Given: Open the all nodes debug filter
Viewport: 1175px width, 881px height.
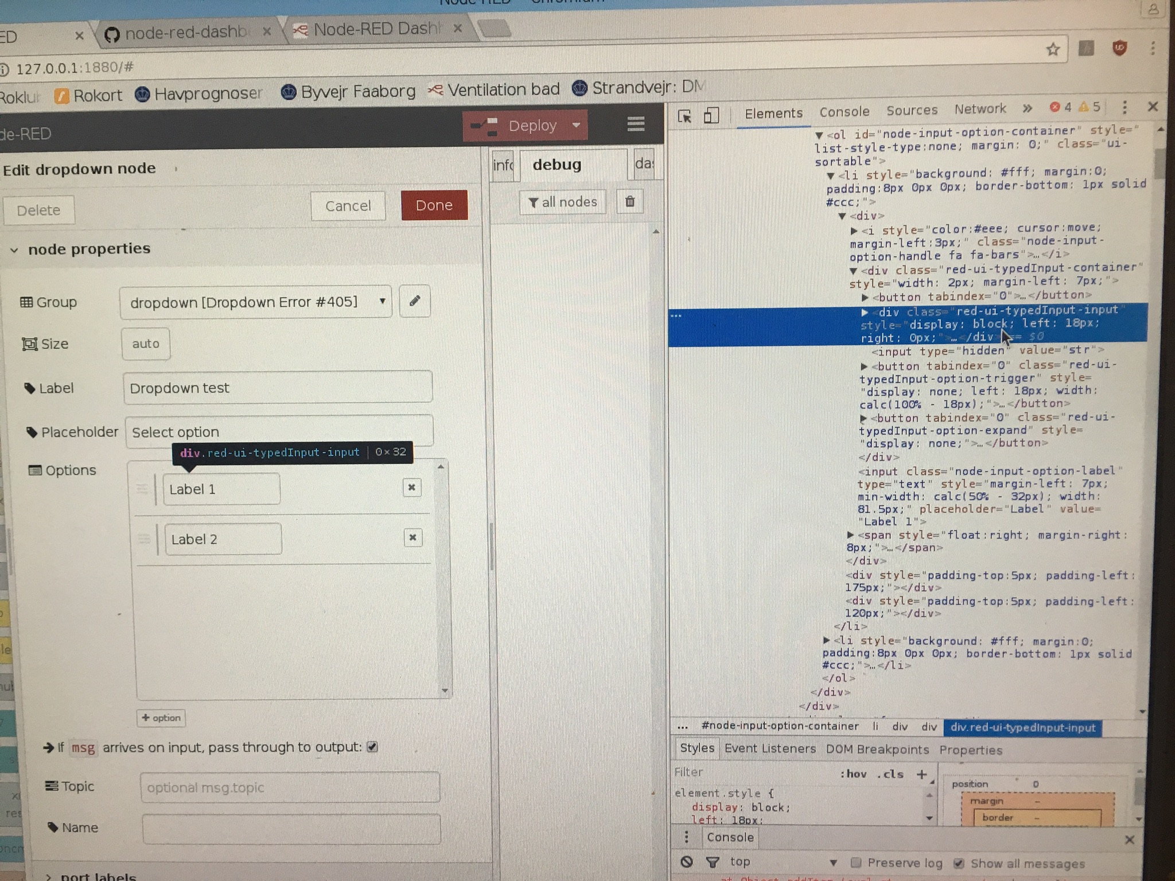Looking at the screenshot, I should (x=562, y=201).
